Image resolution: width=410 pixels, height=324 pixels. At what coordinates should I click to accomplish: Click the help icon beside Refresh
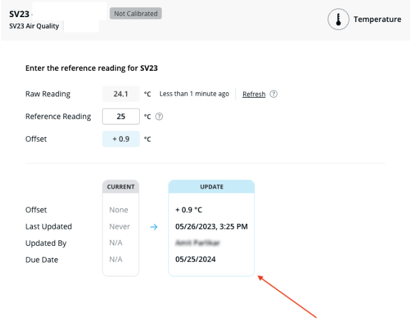pyautogui.click(x=274, y=94)
